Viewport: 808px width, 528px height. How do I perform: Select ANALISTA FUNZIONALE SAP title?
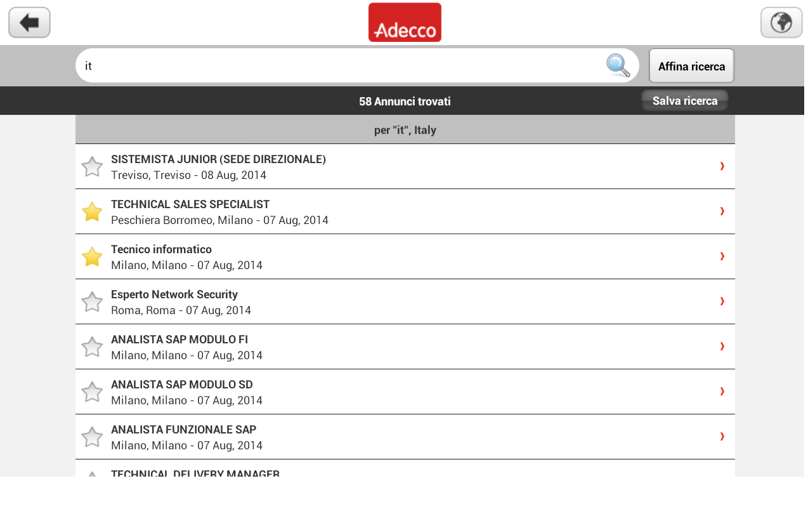pyautogui.click(x=184, y=430)
